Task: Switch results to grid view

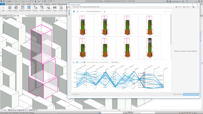Action: click(x=74, y=12)
